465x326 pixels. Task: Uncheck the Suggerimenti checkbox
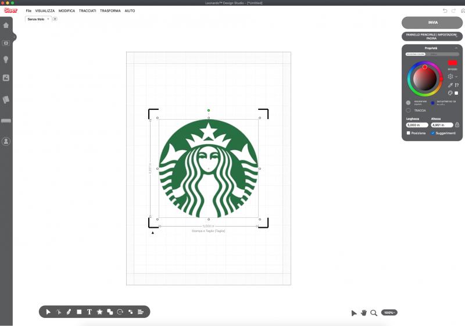(x=433, y=133)
